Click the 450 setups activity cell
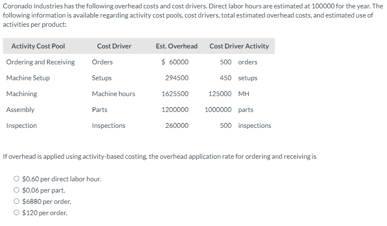 click(x=239, y=78)
